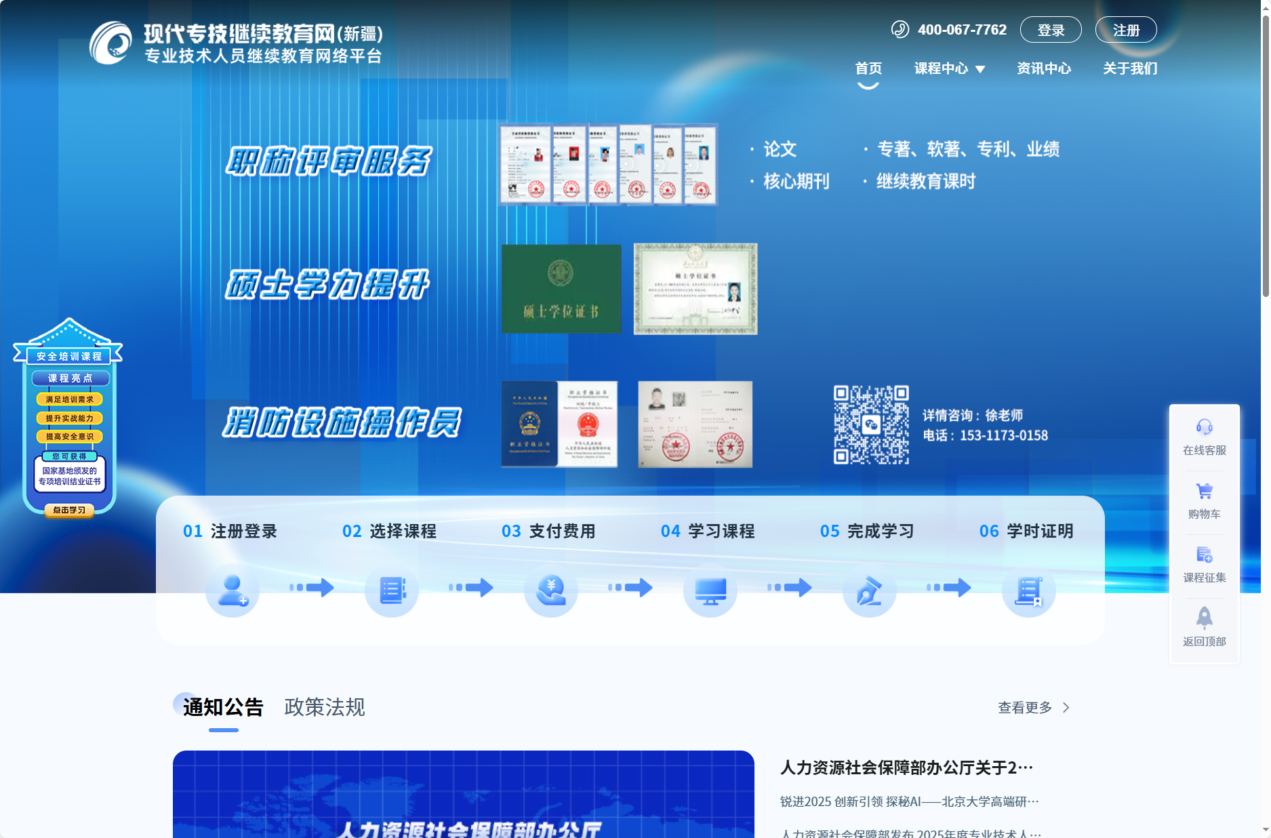This screenshot has width=1271, height=838.
Task: Click the scrollbar down arrow
Action: [x=1266, y=830]
